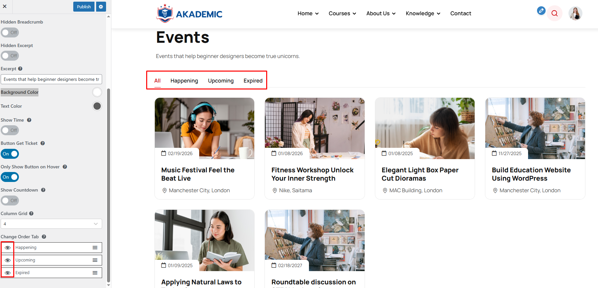Image resolution: width=598 pixels, height=288 pixels.
Task: Click the help icon beside Column Grid
Action: pos(31,213)
